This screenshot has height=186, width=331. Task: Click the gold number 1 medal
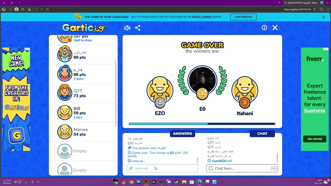[x=202, y=94]
